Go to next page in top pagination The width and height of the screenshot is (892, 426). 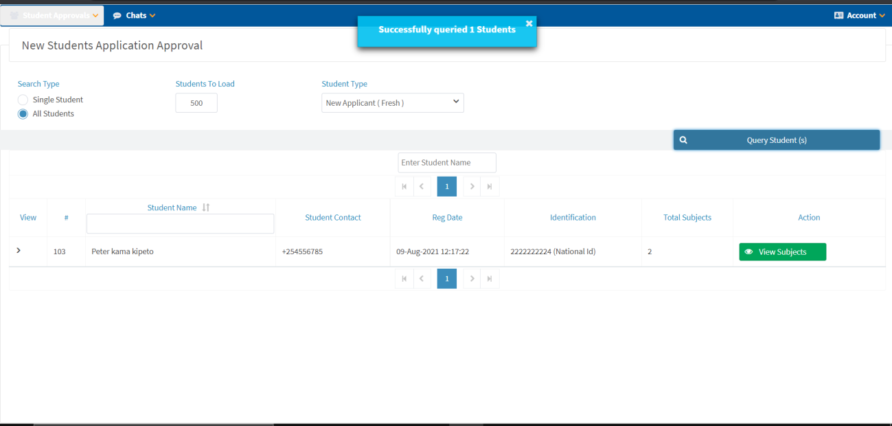(472, 186)
